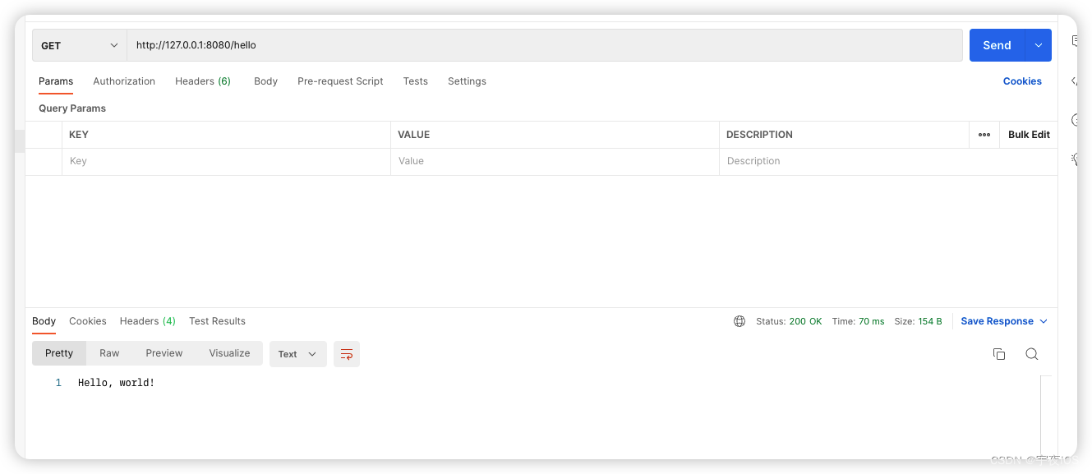
Task: Select the Visualize response view
Action: [x=229, y=353]
